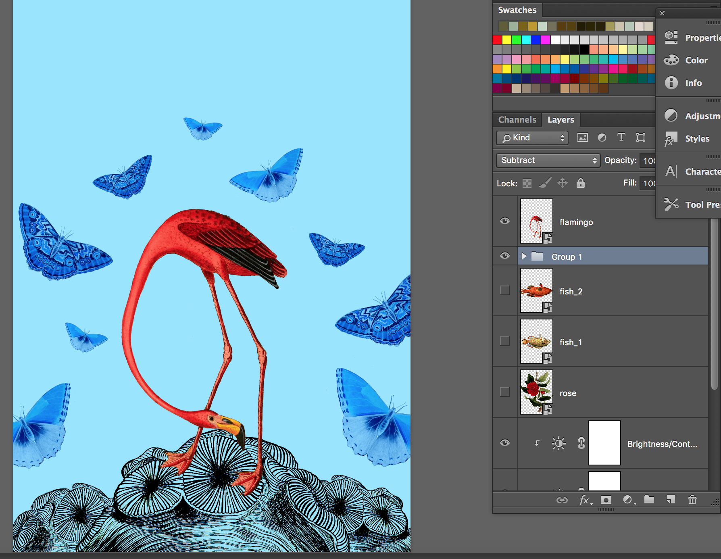
Task: Create a new group folder icon
Action: tap(649, 500)
